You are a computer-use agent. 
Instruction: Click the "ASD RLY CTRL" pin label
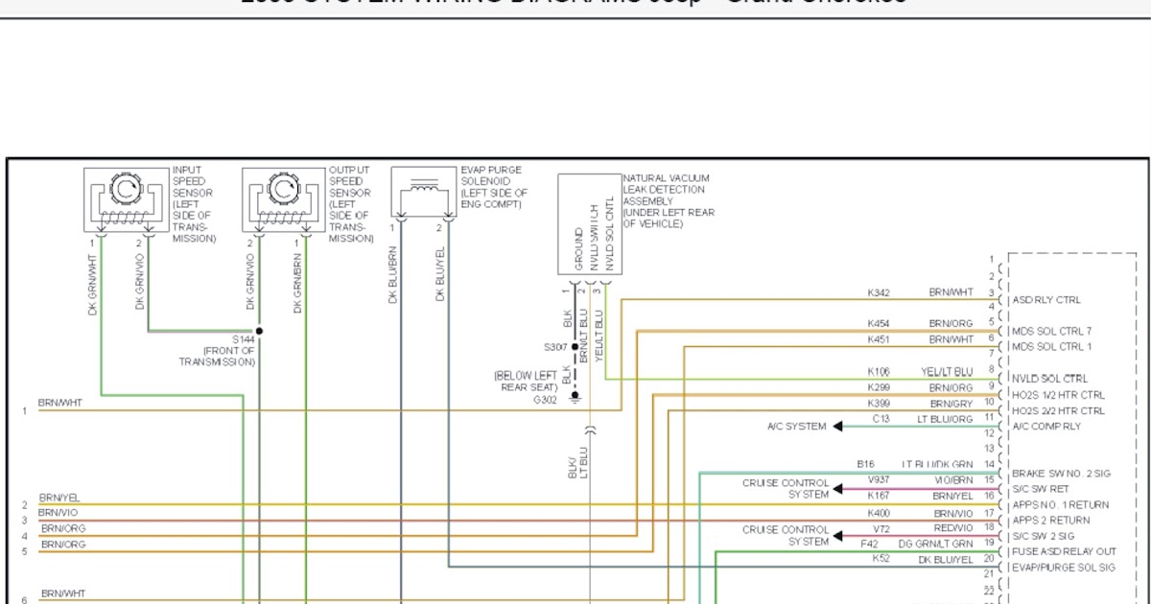[1046, 300]
